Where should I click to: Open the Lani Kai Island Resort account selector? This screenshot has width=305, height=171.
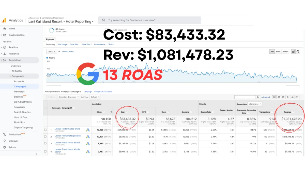click(61, 22)
